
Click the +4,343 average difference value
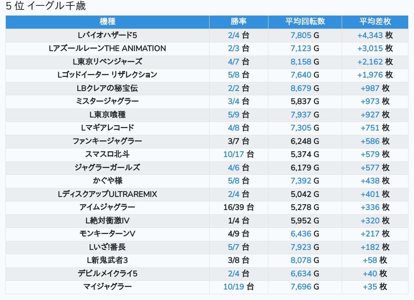point(370,35)
